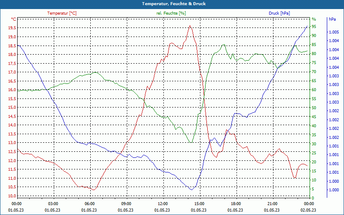344x215 pixels.
Task: Click the chart title 'Temperatur, Feuchte & Druck'
Action: (174, 4)
